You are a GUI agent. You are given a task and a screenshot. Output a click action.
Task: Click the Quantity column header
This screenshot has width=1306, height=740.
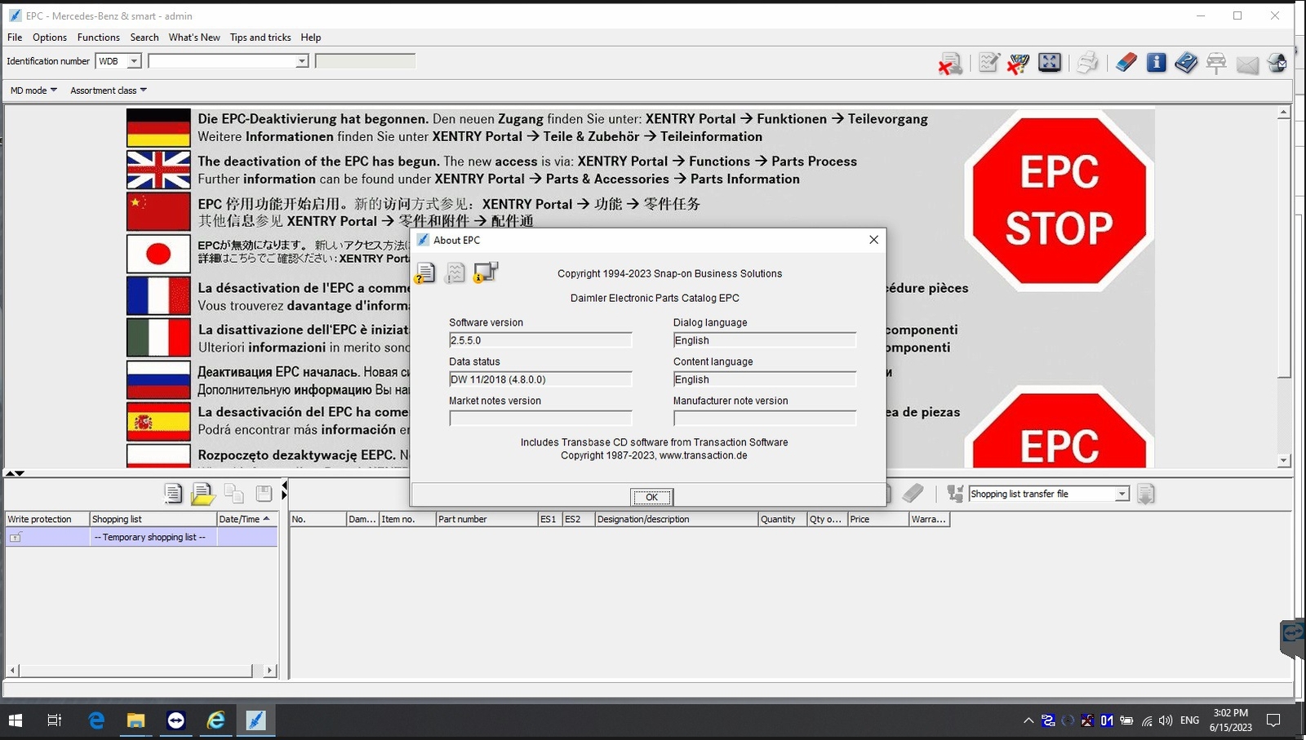[782, 519]
